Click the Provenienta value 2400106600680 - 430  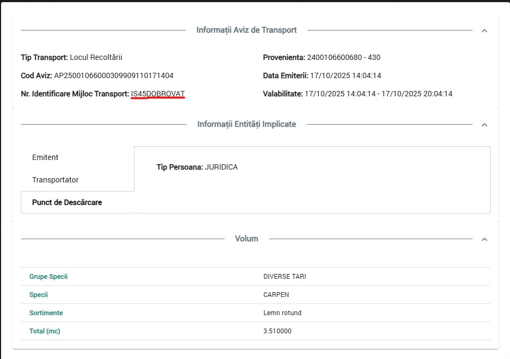[x=343, y=57]
